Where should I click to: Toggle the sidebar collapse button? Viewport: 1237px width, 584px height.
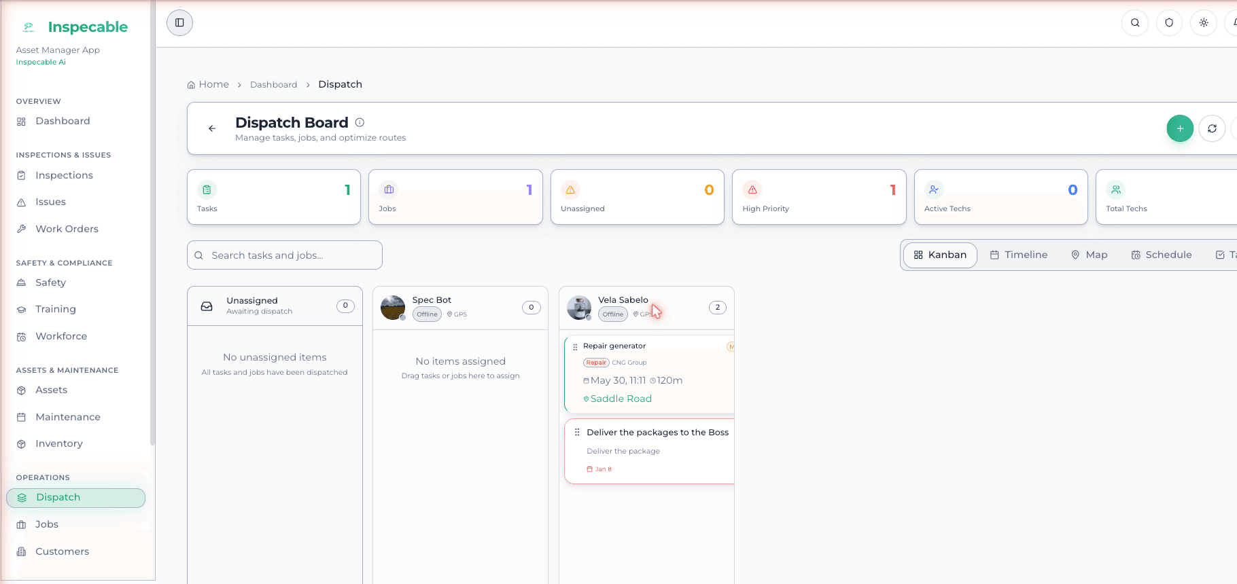pyautogui.click(x=179, y=22)
